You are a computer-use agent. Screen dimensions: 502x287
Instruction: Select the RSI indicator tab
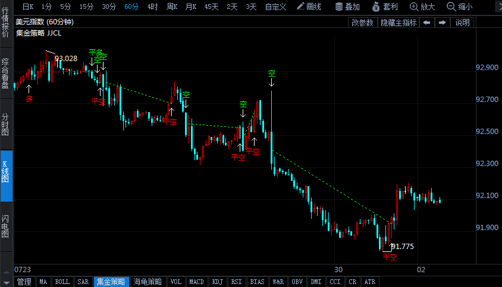click(x=236, y=282)
